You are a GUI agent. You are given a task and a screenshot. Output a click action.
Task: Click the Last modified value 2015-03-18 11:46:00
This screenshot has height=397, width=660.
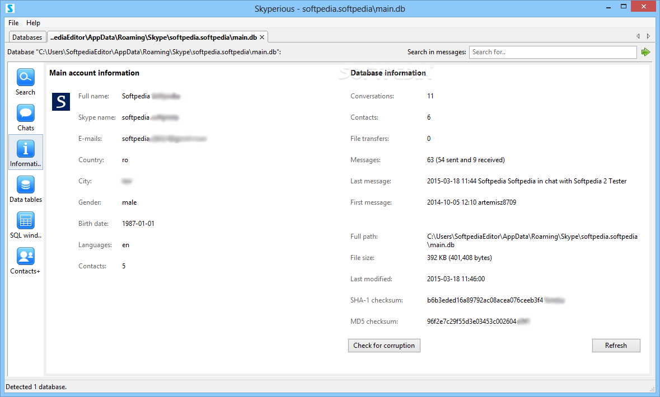tap(456, 279)
